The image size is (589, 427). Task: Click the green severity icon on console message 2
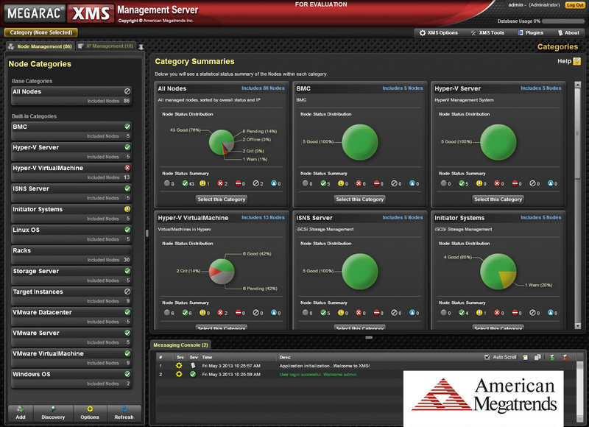point(193,374)
